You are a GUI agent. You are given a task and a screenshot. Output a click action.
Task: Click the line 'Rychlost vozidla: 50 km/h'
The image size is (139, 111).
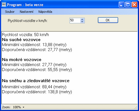(x=25, y=35)
